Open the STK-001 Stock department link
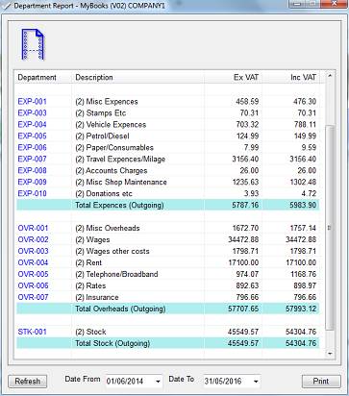 [32, 332]
